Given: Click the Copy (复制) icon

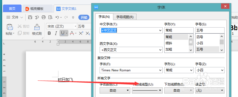Looking at the screenshot, I should (20, 33).
